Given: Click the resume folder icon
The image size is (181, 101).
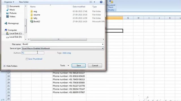Looking at the screenshot, I should (x=31, y=15).
